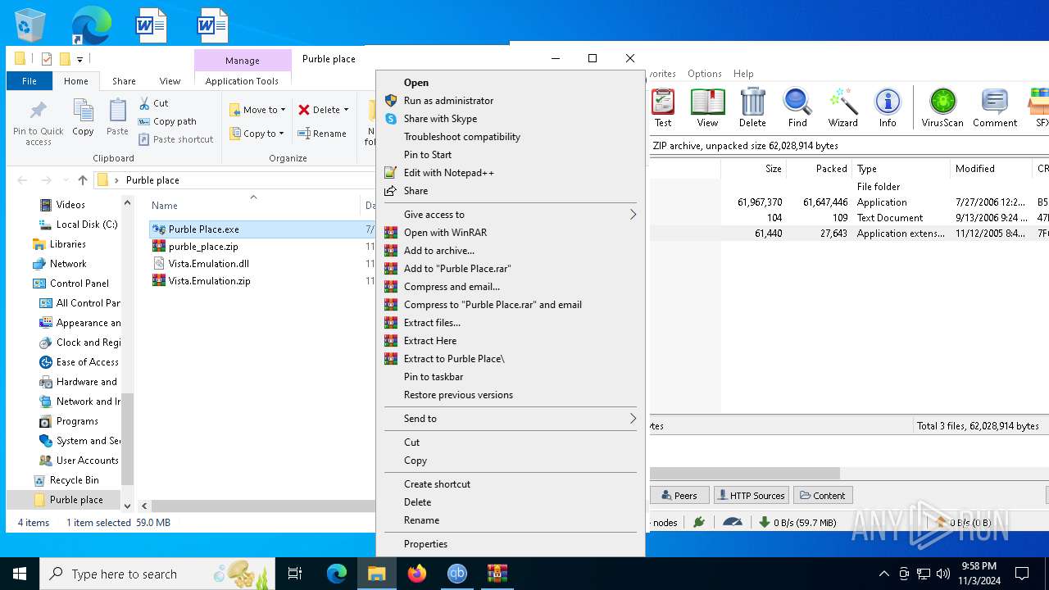Open the WinRAR Options menu

[x=705, y=74]
